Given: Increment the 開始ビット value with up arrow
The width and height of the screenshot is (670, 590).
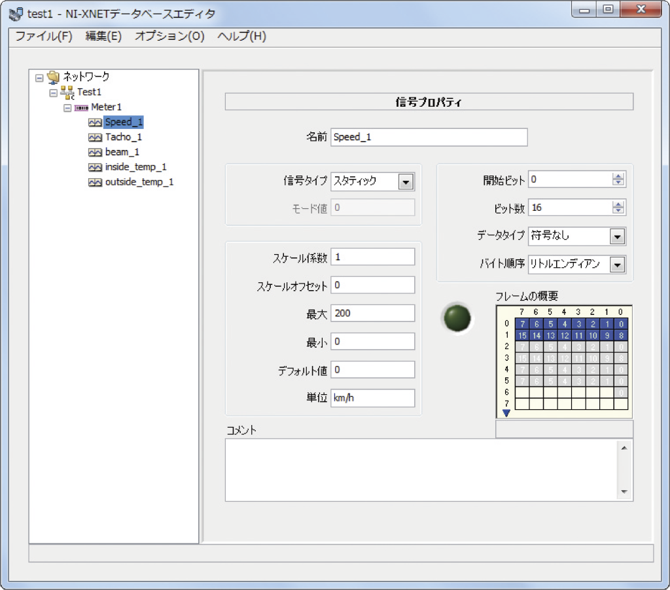Looking at the screenshot, I should 618,176.
